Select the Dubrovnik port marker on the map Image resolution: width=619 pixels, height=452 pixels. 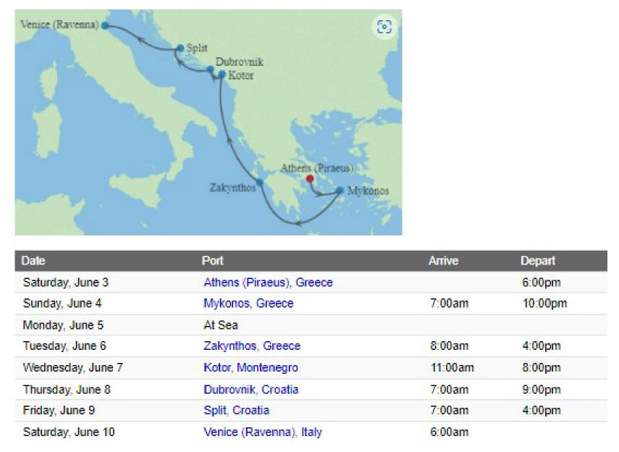coord(211,70)
